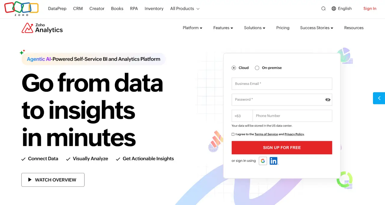The image size is (385, 205).
Task: Focus the Phone Number field
Action: tap(292, 116)
